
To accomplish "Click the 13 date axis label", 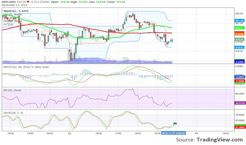I will [x=69, y=133].
